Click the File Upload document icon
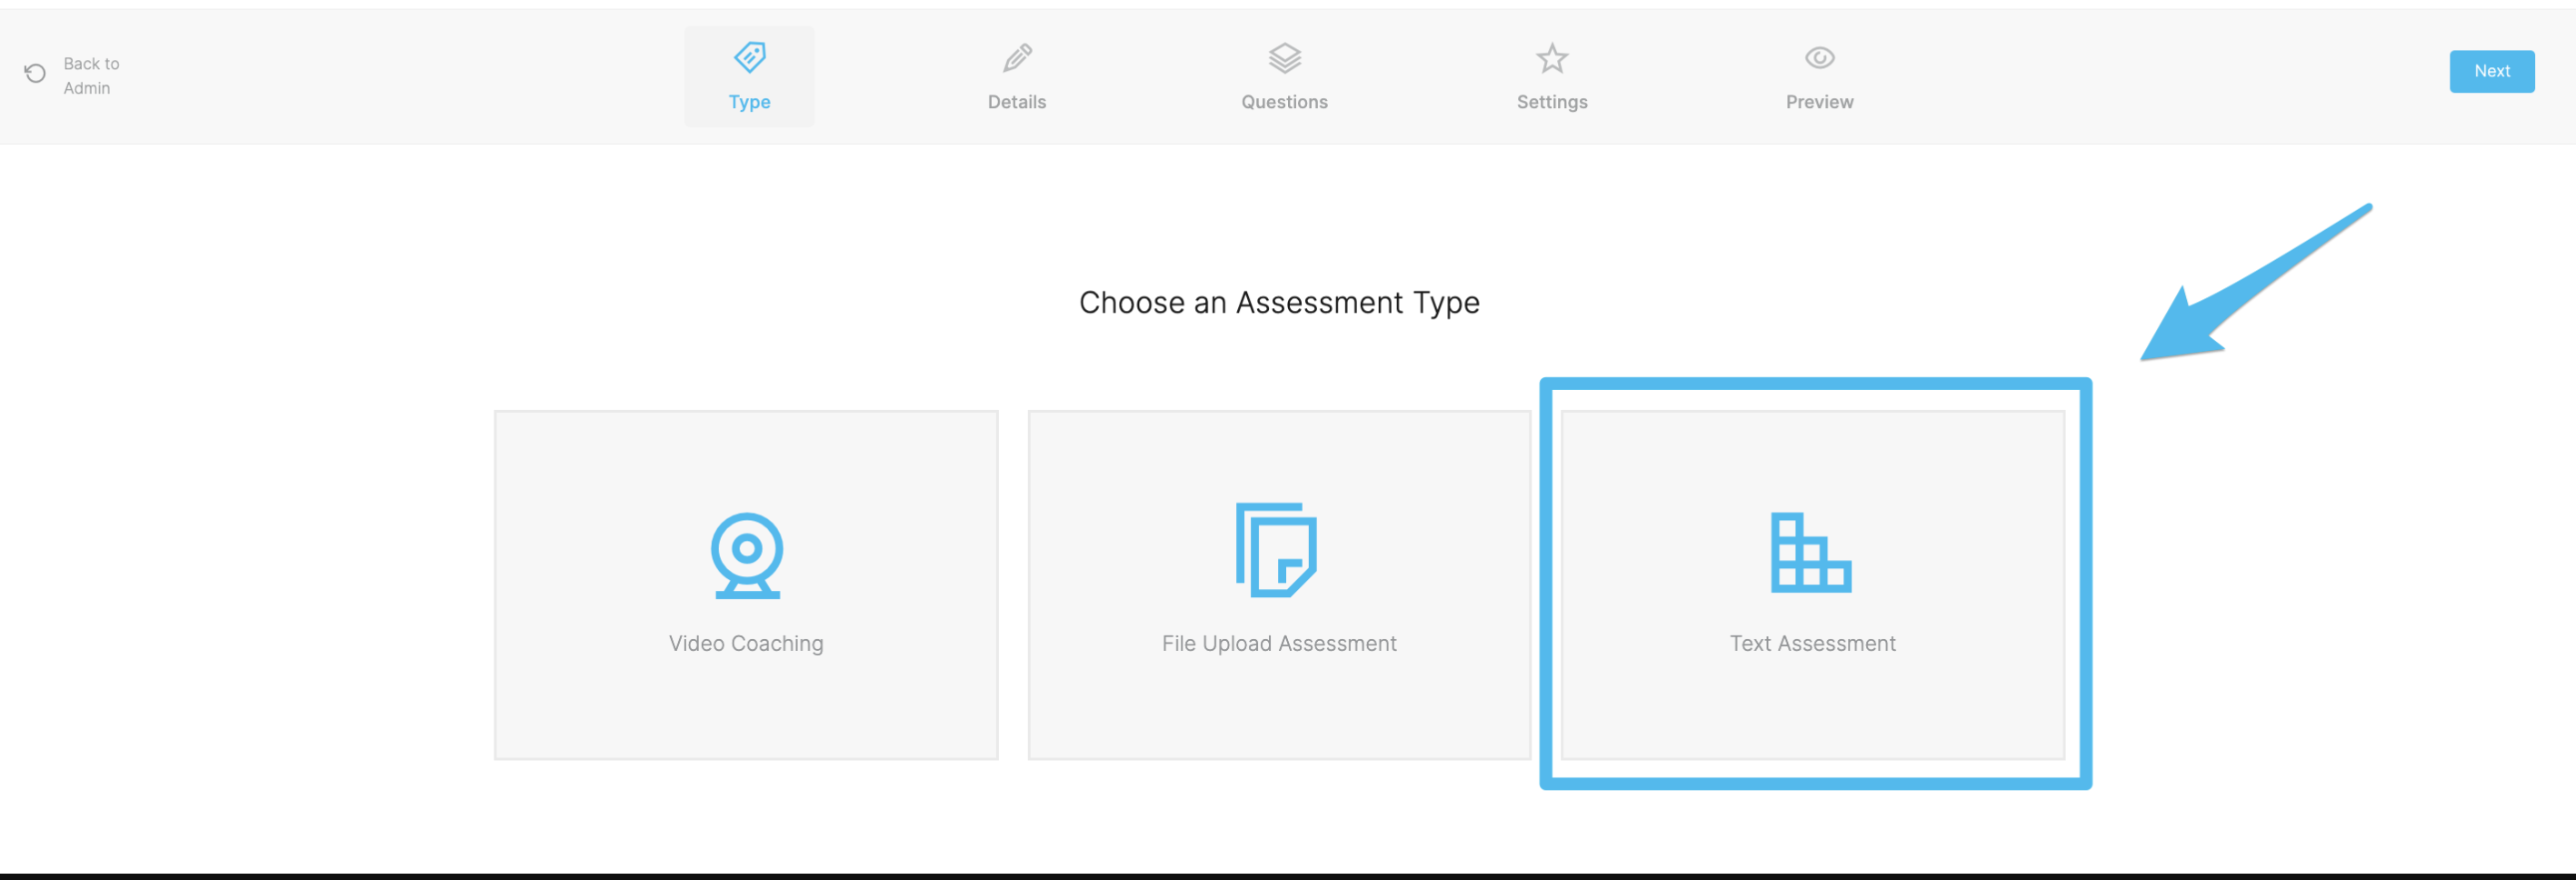Screen dimensions: 2576x880 [1276, 550]
